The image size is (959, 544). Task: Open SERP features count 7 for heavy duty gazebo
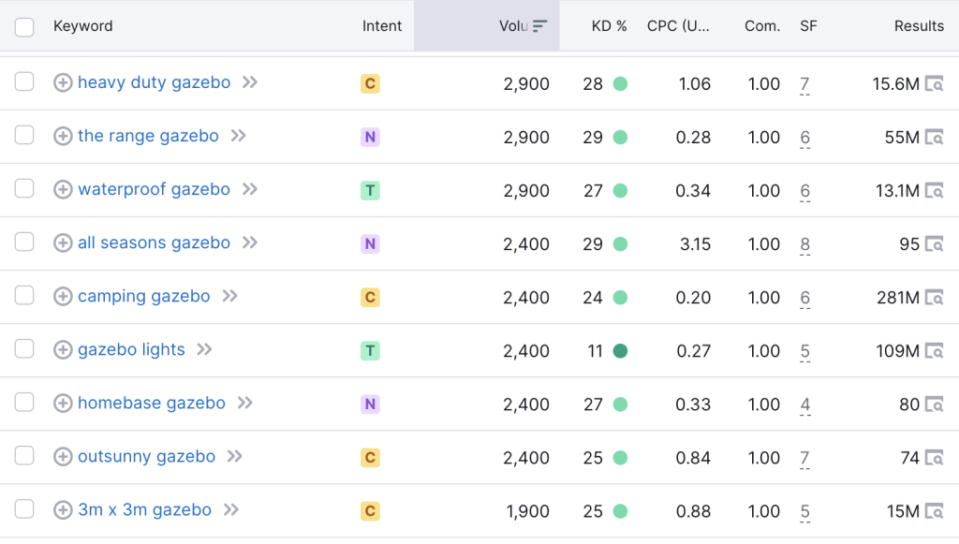[804, 84]
